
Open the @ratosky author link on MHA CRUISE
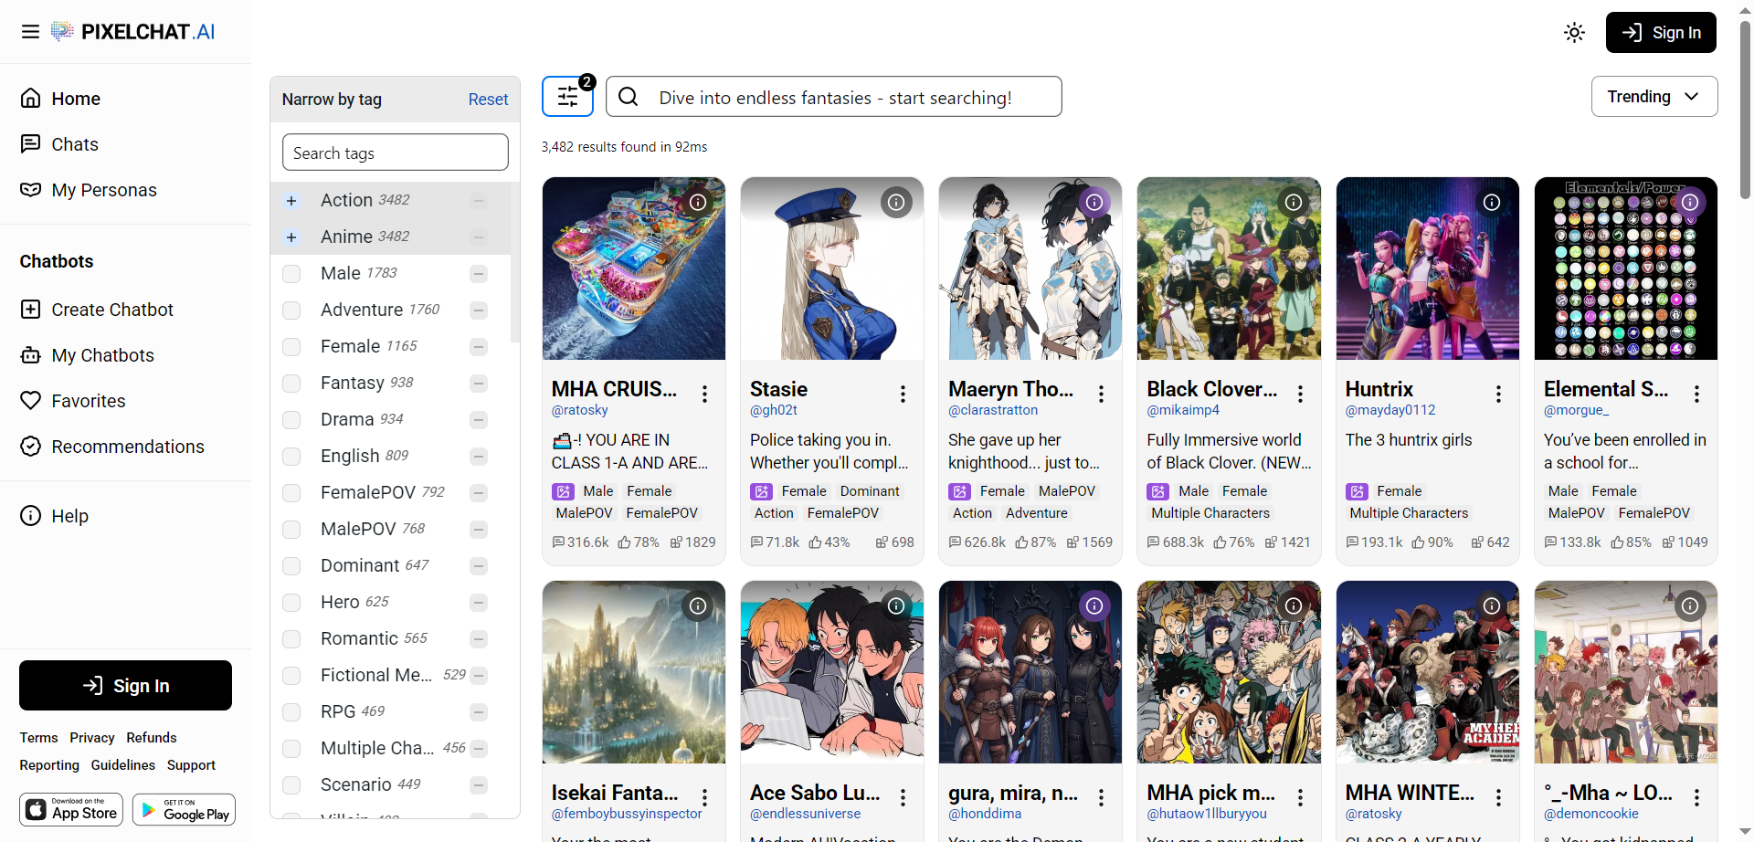point(580,410)
